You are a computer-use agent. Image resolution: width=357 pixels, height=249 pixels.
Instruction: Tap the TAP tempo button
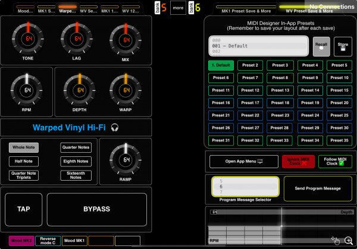point(24,209)
